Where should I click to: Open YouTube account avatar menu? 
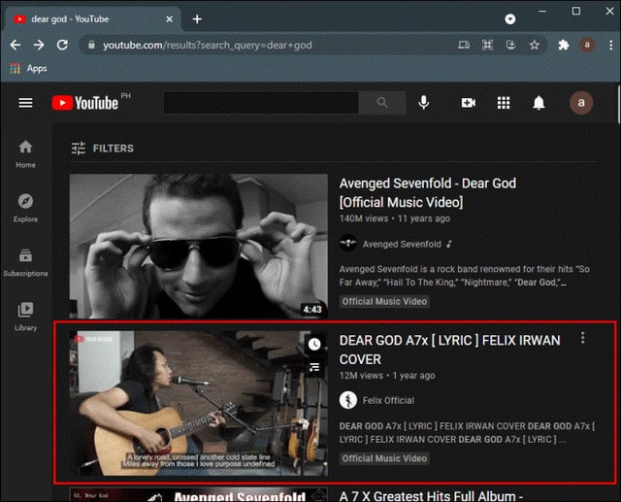coord(581,103)
